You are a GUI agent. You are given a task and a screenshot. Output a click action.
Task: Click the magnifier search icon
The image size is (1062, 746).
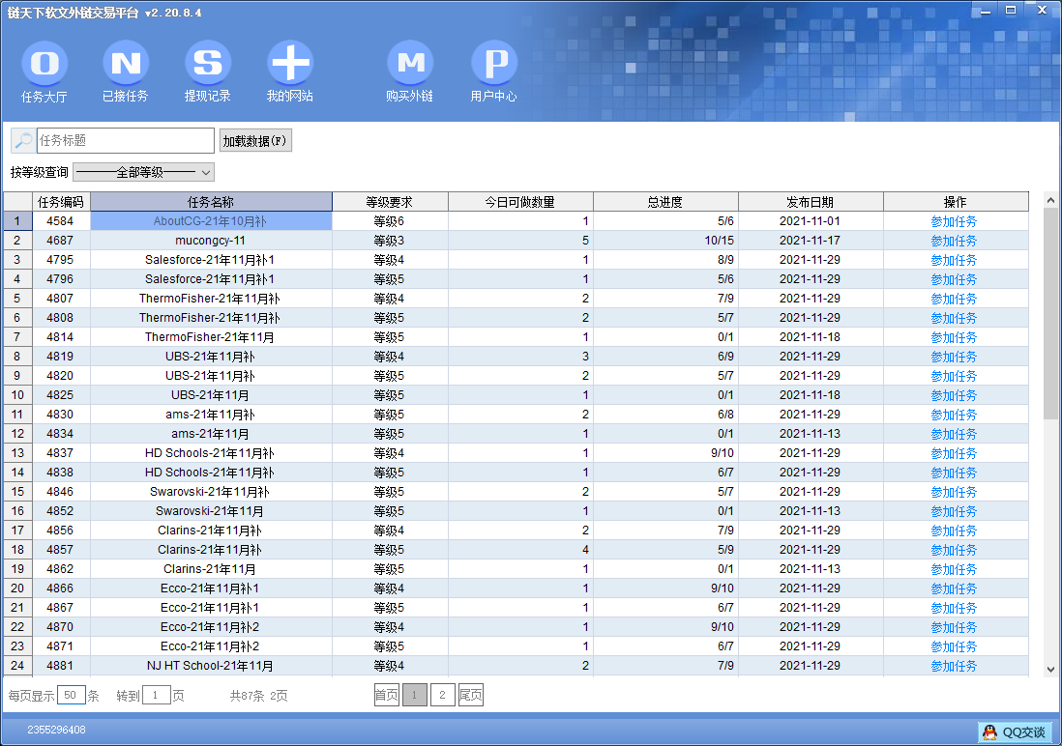[24, 141]
